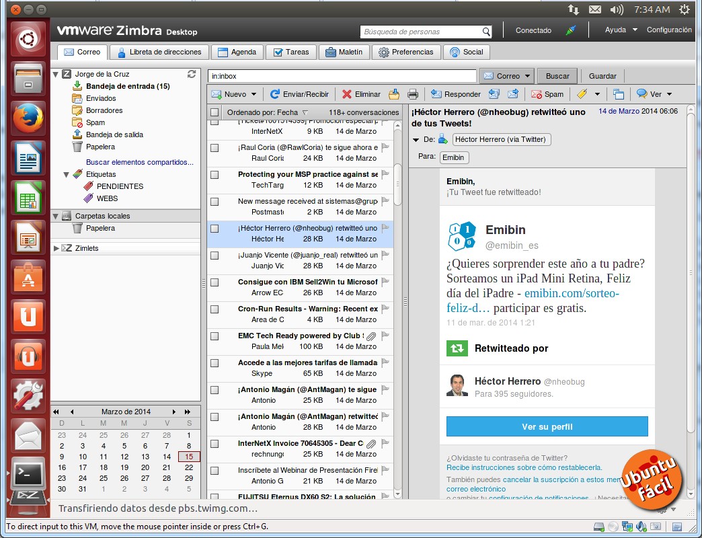Click the Guardar search button
The width and height of the screenshot is (702, 538).
(602, 76)
